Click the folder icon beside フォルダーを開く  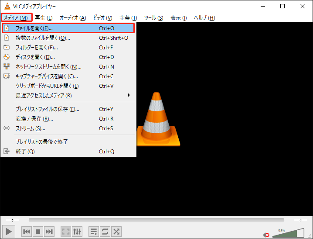7,47
